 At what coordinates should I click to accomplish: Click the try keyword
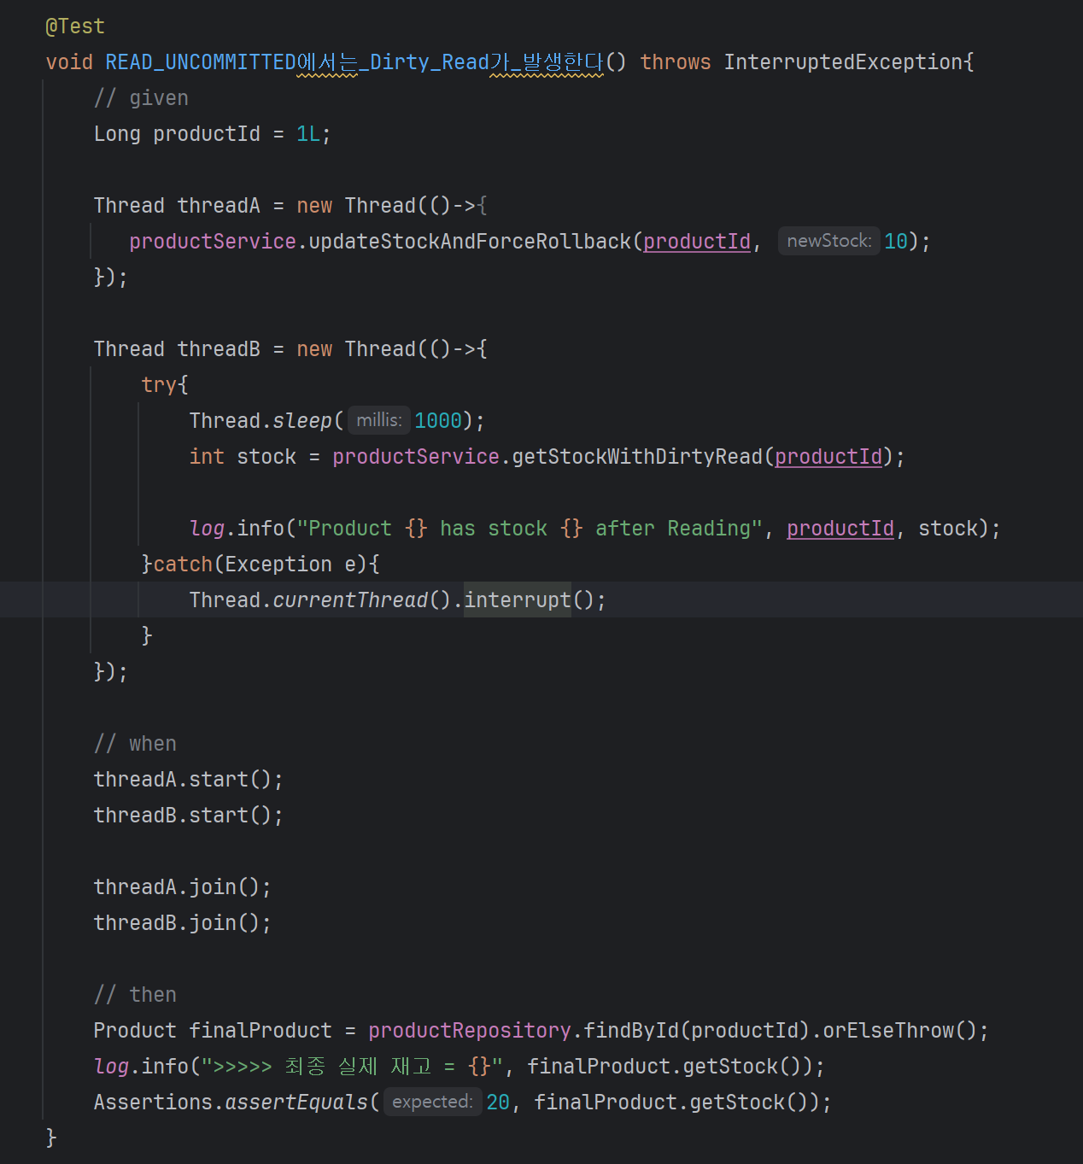[159, 385]
